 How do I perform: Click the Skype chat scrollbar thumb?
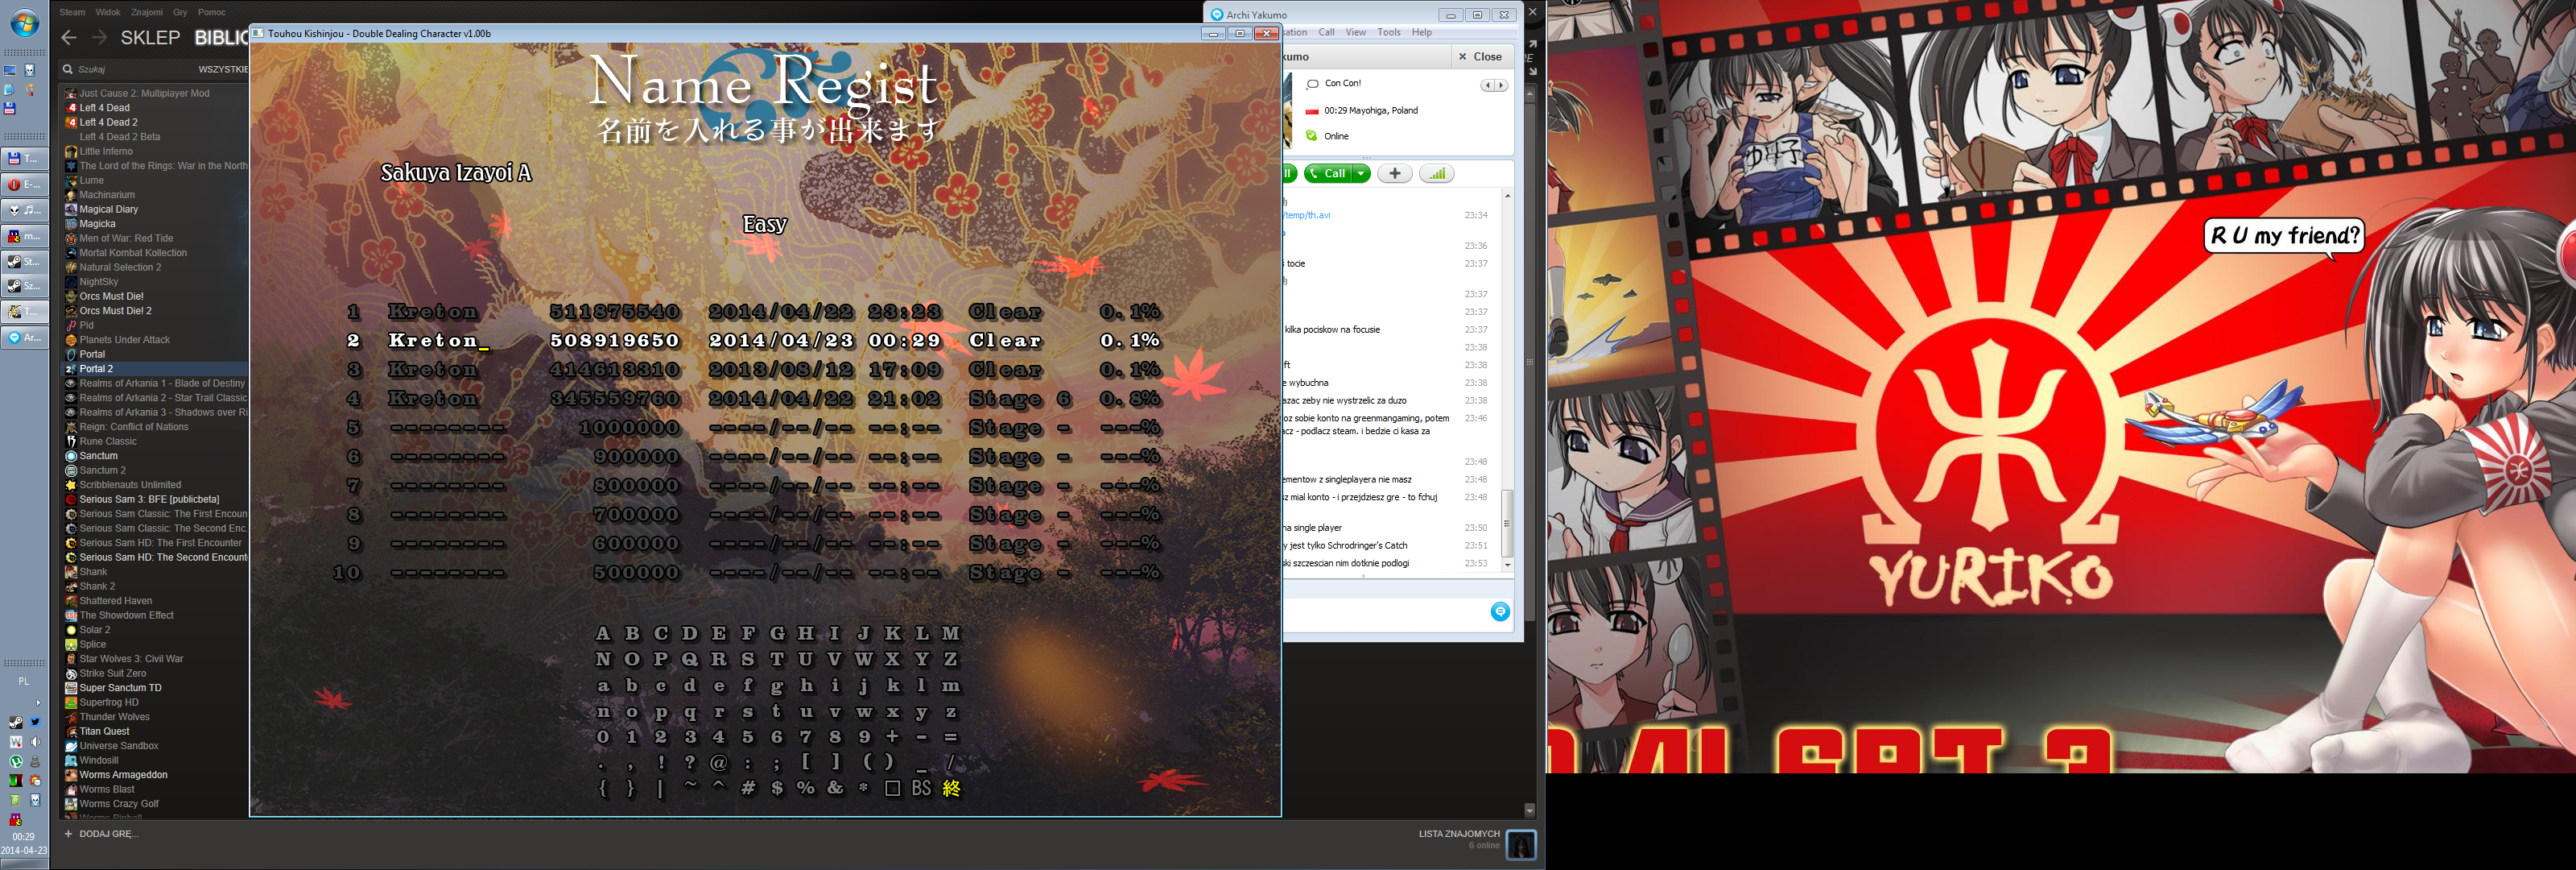tap(1507, 523)
